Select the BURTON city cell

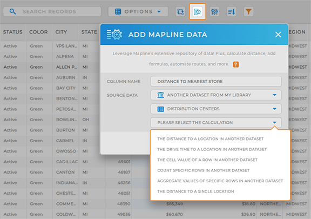point(66,130)
